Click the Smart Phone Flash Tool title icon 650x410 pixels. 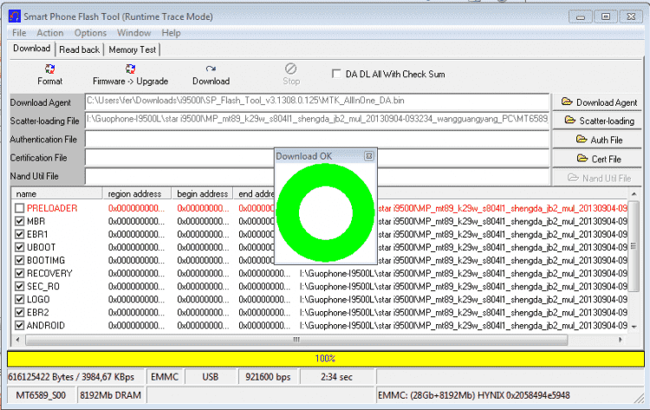click(15, 16)
